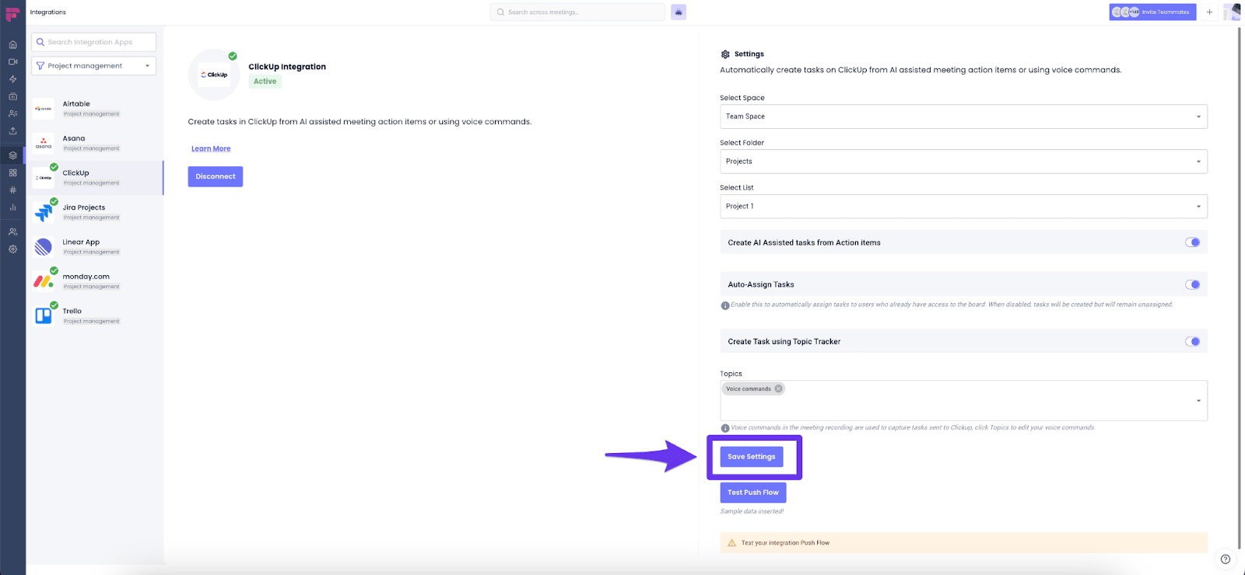Click the Active status badge
Image resolution: width=1245 pixels, height=575 pixels.
click(265, 81)
